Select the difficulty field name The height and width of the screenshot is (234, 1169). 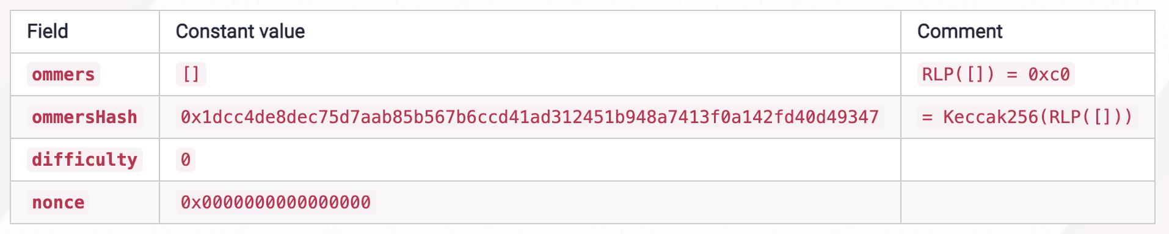pos(84,160)
